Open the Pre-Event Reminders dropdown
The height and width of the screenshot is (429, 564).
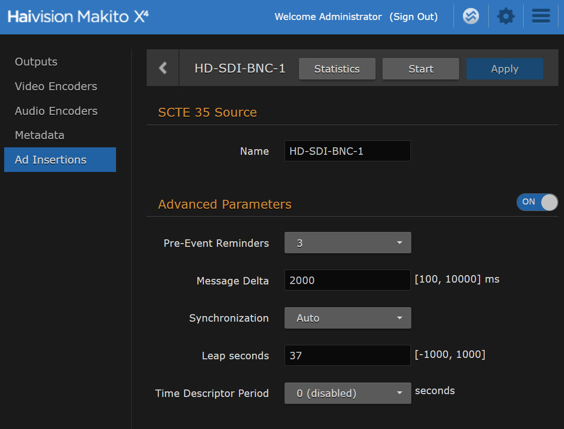347,243
